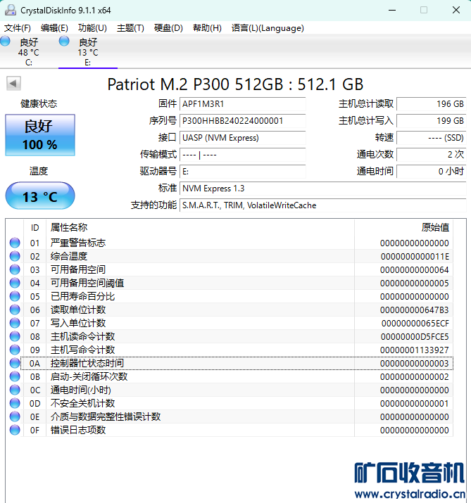Screen dimensions: 471x503
Task: Open the 功能(U) menu
Action: [92, 28]
